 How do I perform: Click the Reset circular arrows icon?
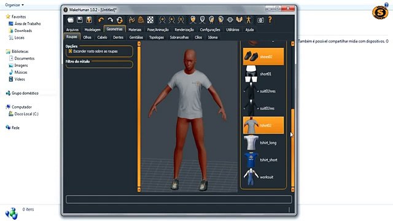pyautogui.click(x=120, y=20)
